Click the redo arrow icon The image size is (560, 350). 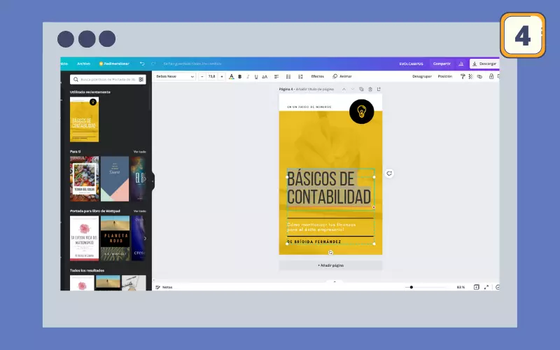153,64
